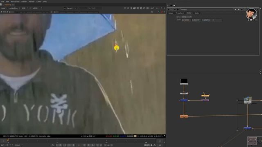The width and height of the screenshot is (262, 147).
Task: Open the viewer zoom level dropdown
Action: pos(152,8)
